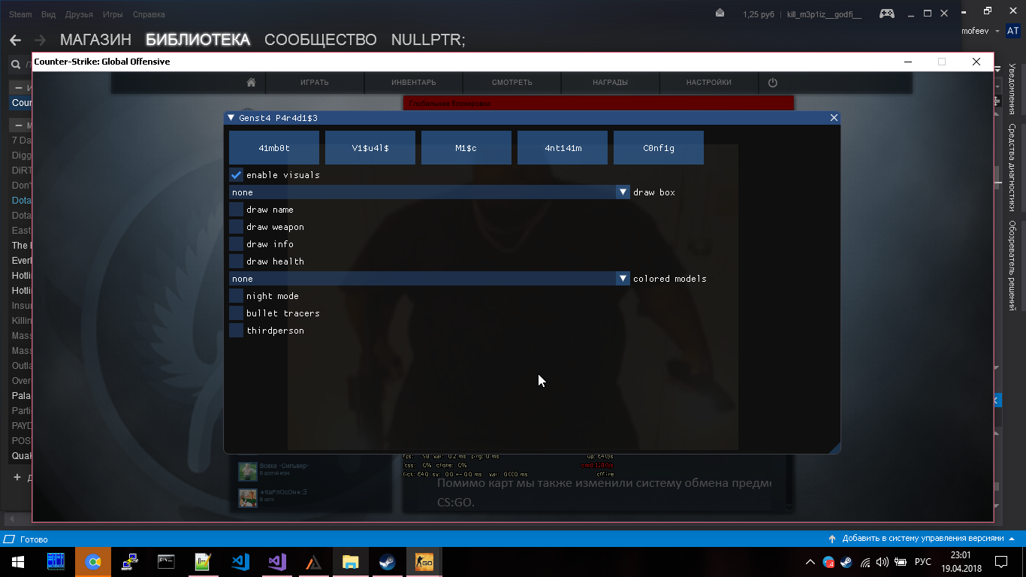This screenshot has width=1026, height=577.
Task: Open the M1$c tab
Action: click(x=466, y=148)
